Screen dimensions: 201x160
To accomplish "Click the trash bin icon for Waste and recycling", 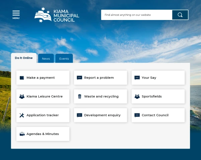I will (x=79, y=96).
